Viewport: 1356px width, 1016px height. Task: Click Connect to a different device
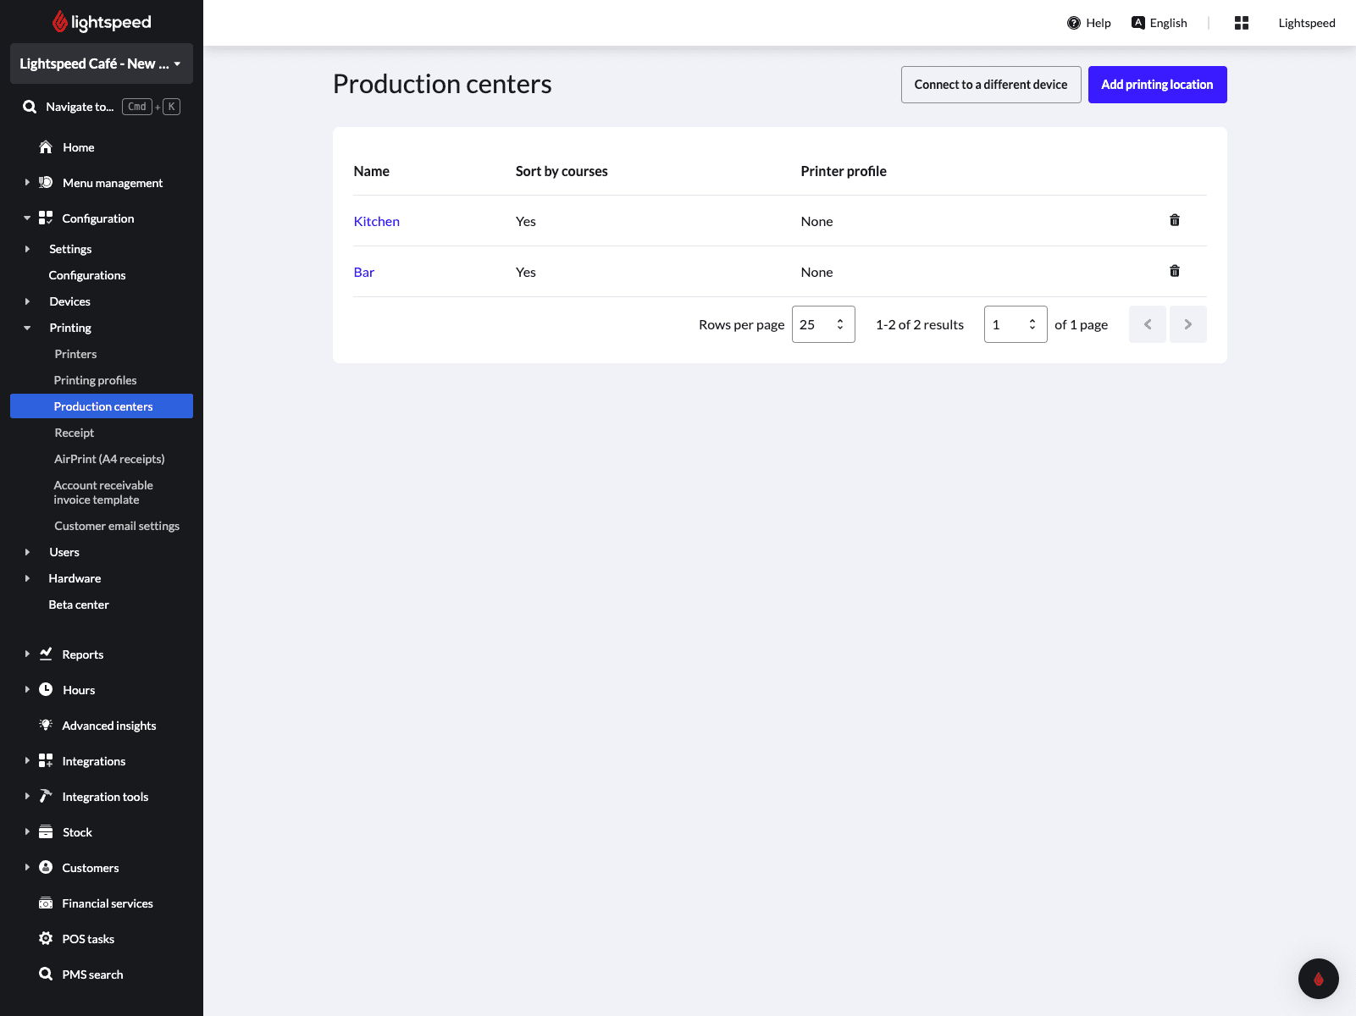(990, 85)
